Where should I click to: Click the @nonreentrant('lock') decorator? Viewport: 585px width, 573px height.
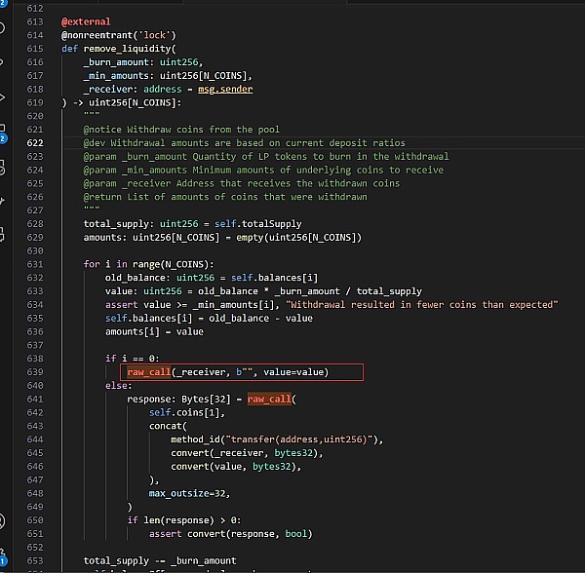[x=119, y=35]
